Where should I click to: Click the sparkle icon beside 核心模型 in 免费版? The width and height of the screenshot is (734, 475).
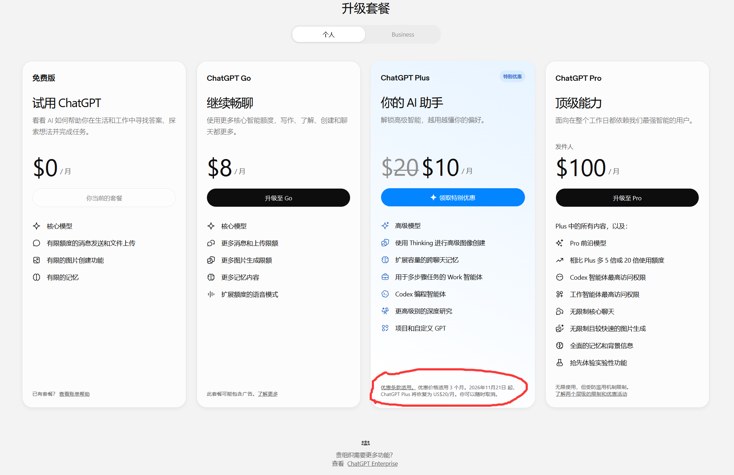click(x=36, y=226)
